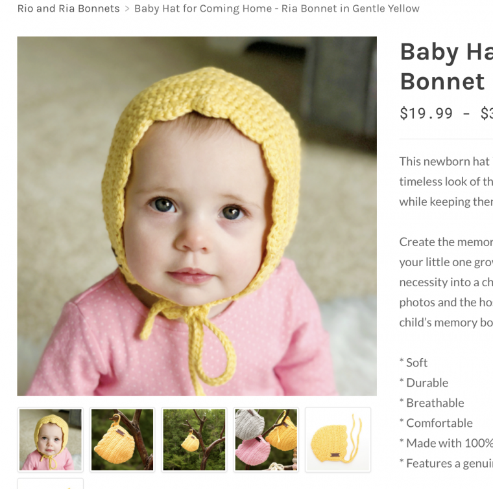The image size is (493, 489).
Task: Click the Durable feature bullet
Action: point(424,383)
